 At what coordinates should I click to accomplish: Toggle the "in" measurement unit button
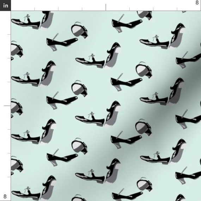pos(5,5)
